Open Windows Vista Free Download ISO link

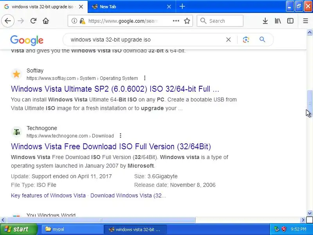tap(111, 146)
